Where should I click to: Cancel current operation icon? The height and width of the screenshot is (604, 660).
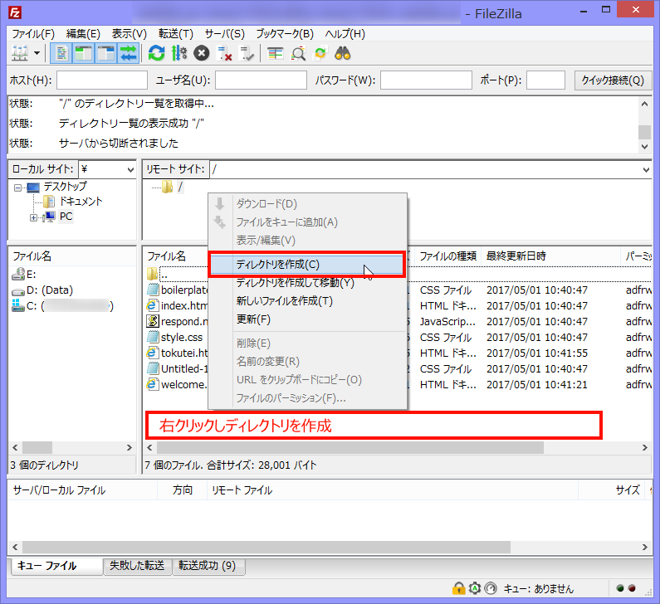(202, 53)
